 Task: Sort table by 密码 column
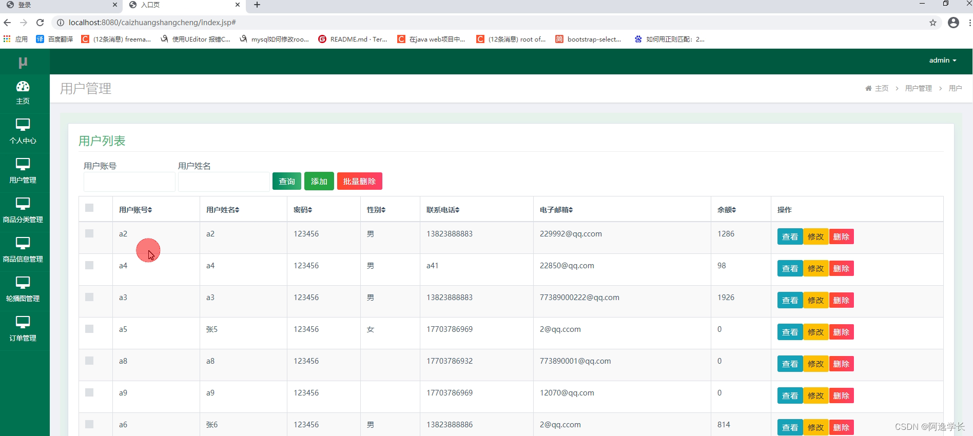click(x=303, y=210)
